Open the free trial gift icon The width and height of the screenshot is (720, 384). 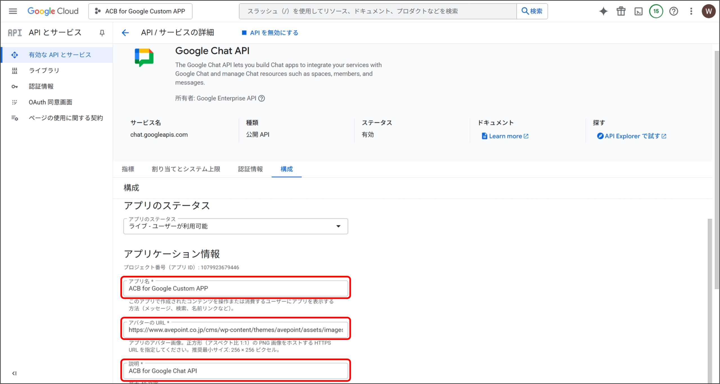pos(621,11)
